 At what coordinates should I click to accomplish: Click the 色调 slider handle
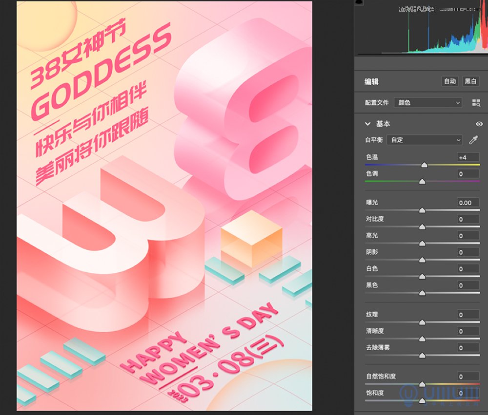tap(422, 182)
